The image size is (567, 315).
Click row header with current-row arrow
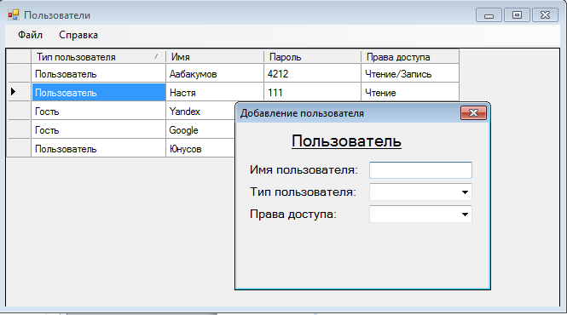pyautogui.click(x=19, y=93)
